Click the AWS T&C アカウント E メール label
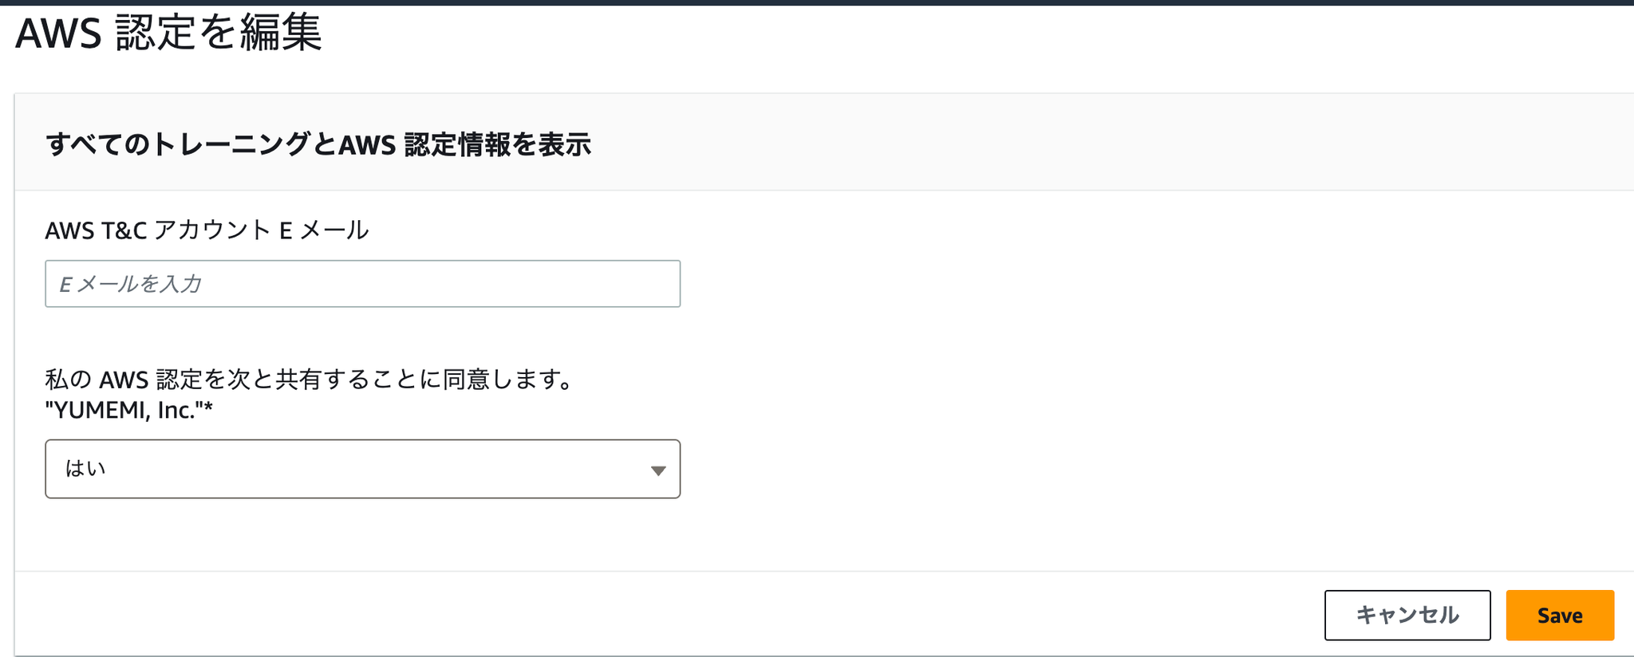 point(207,230)
